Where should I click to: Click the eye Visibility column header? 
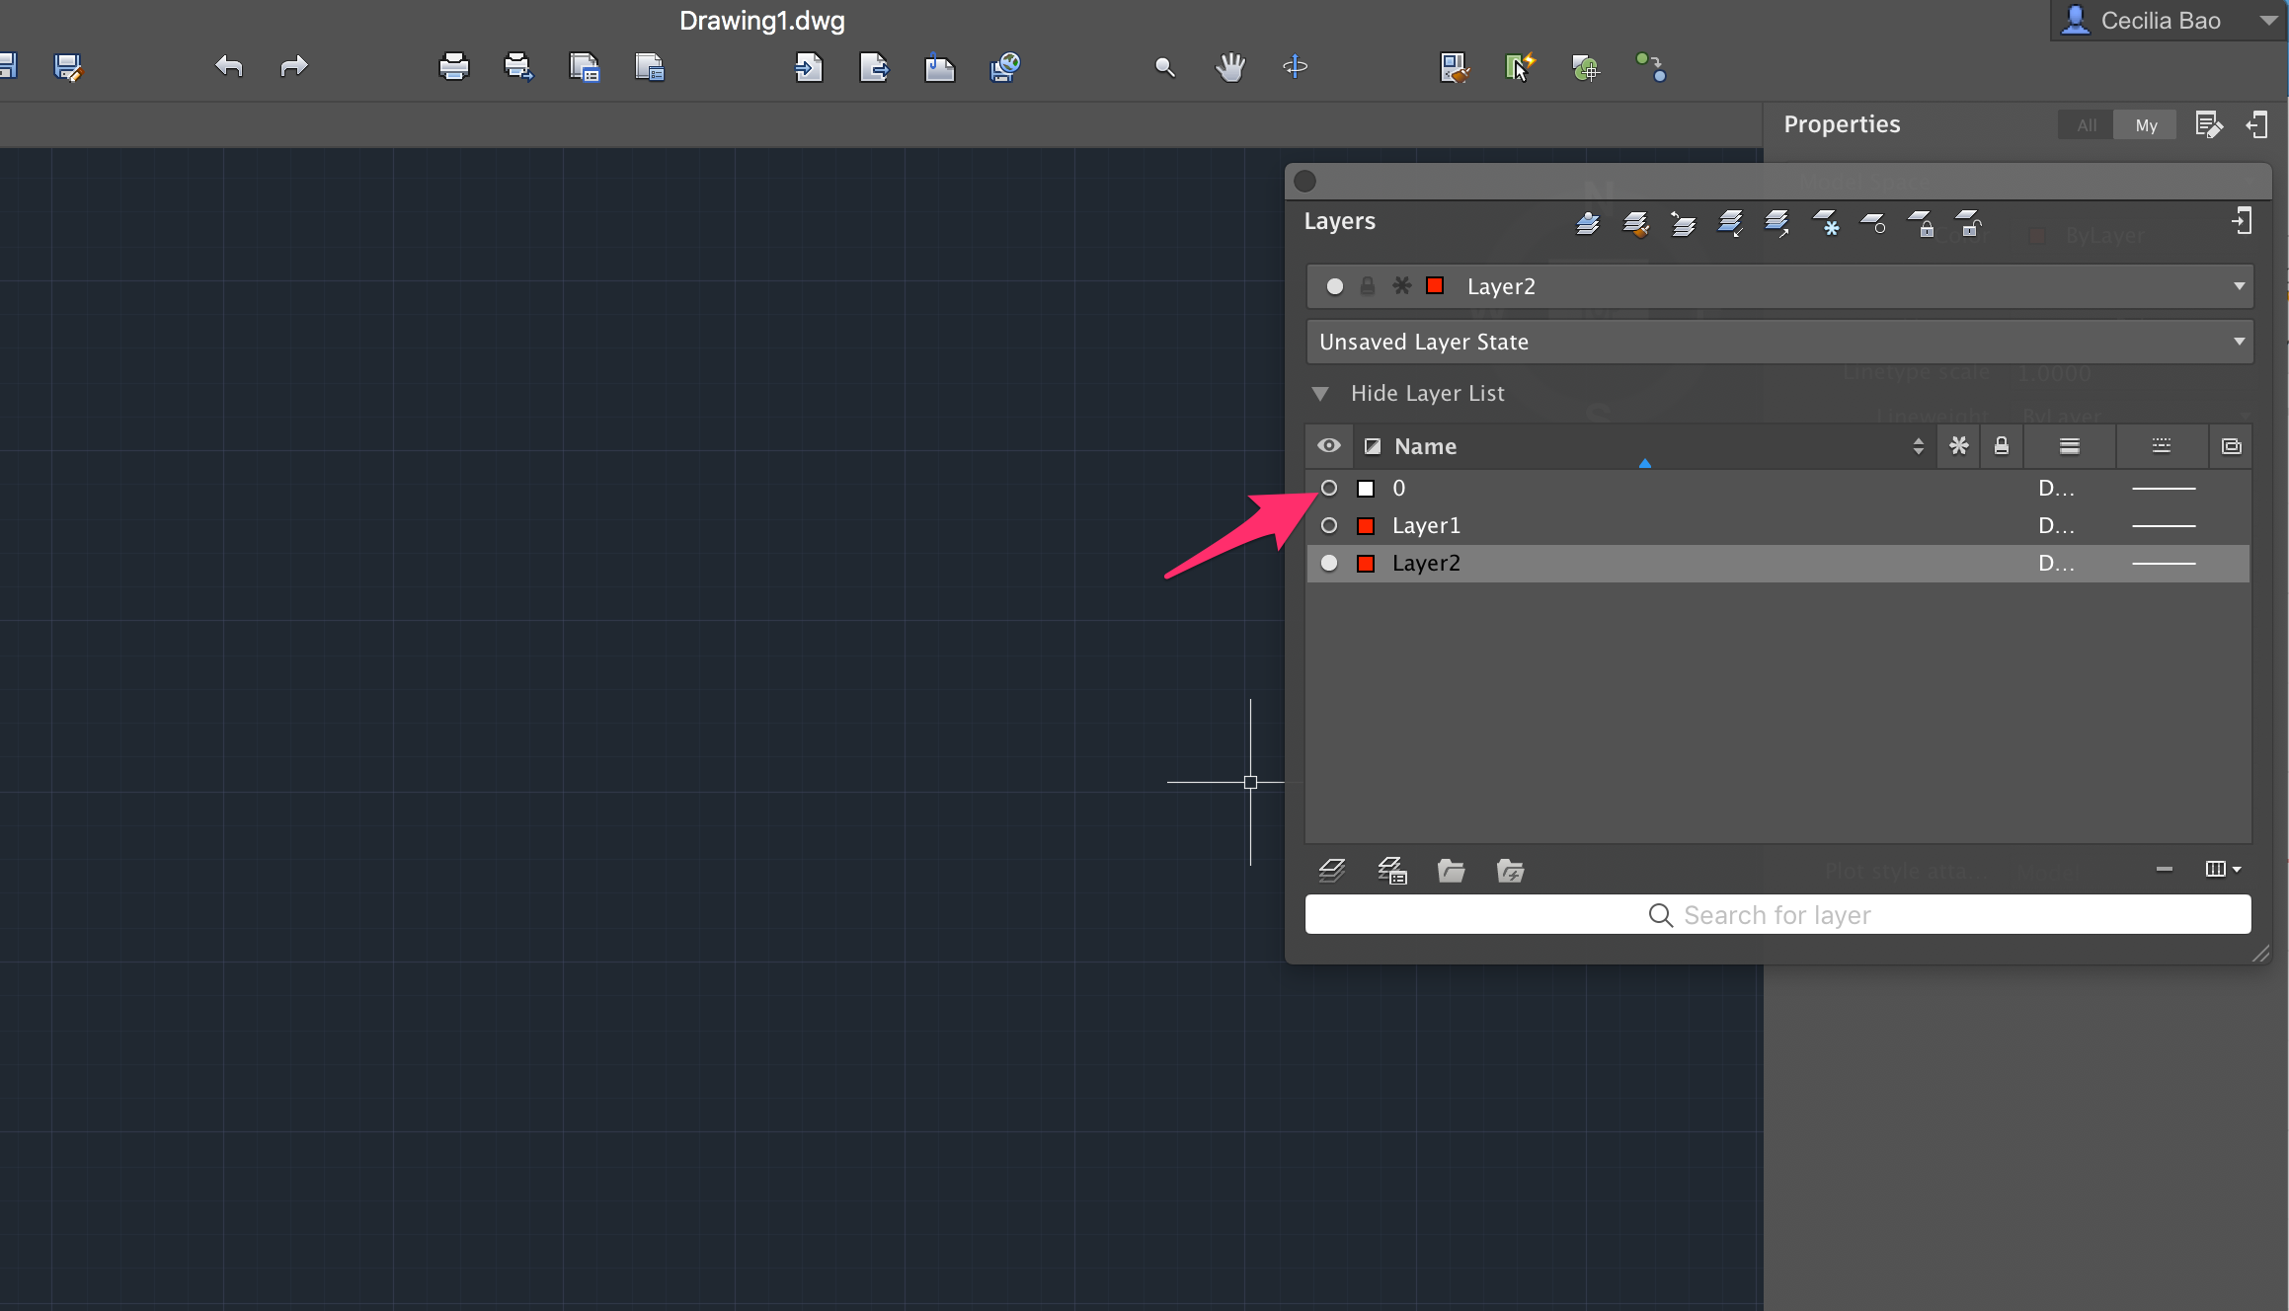point(1329,445)
